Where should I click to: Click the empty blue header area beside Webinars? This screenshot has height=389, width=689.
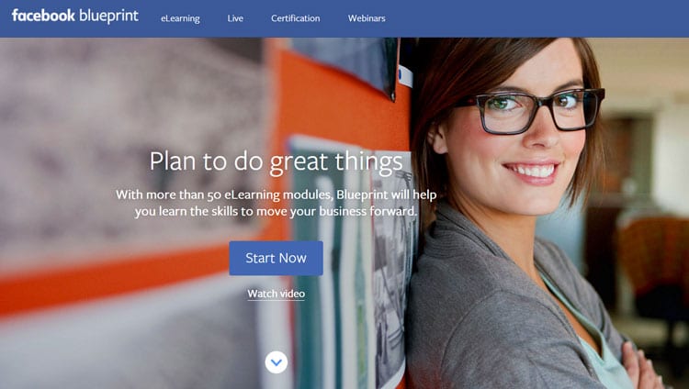[x=537, y=18]
